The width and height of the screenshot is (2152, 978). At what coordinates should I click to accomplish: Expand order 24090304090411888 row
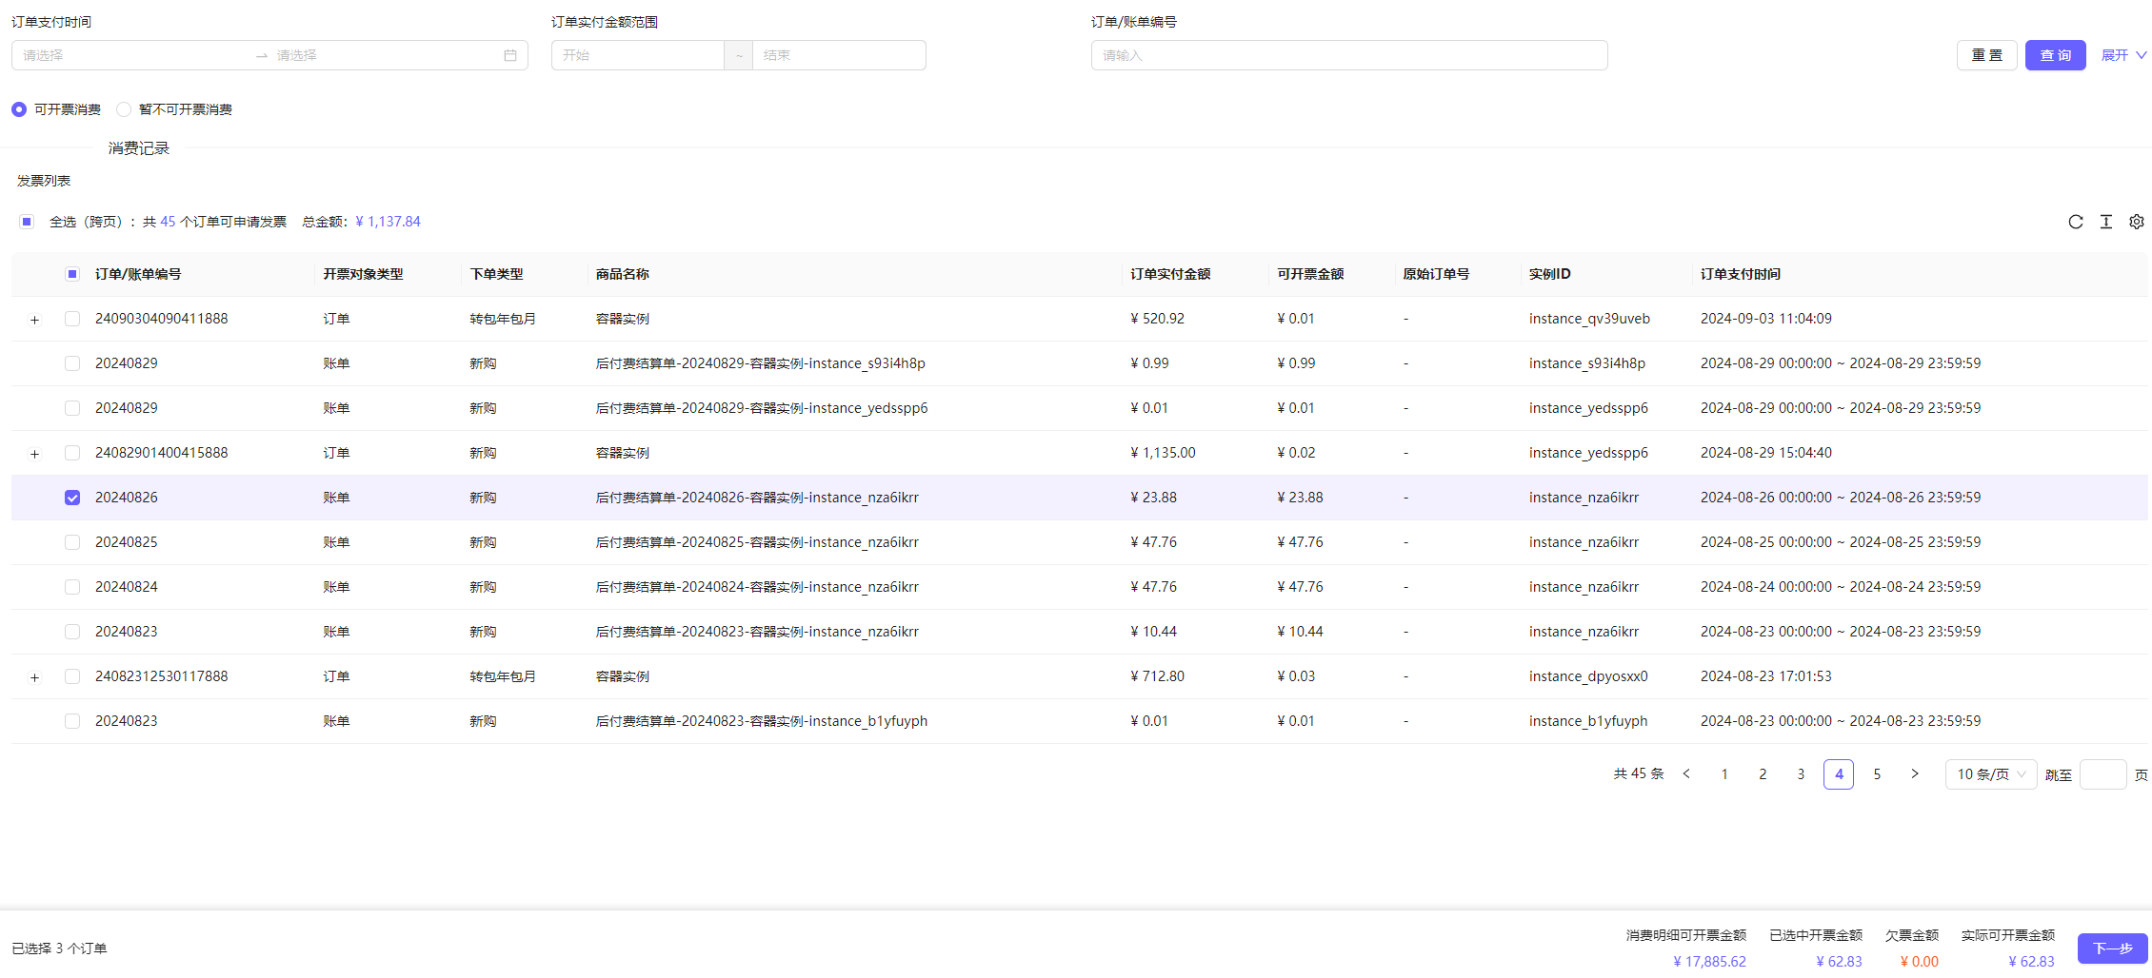pyautogui.click(x=35, y=320)
